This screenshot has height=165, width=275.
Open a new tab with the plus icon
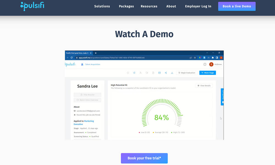[x=96, y=53]
